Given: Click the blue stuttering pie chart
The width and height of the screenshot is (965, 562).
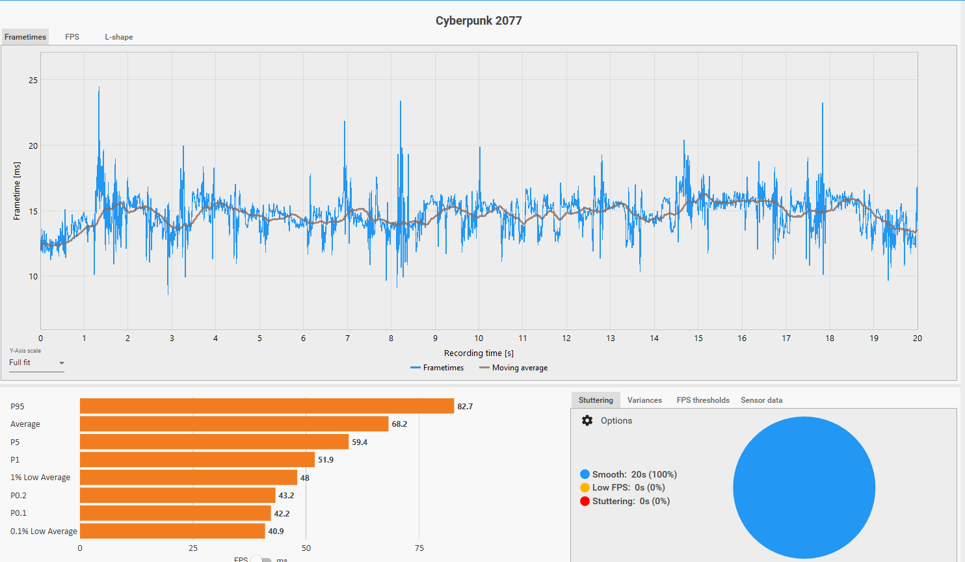Looking at the screenshot, I should (804, 488).
